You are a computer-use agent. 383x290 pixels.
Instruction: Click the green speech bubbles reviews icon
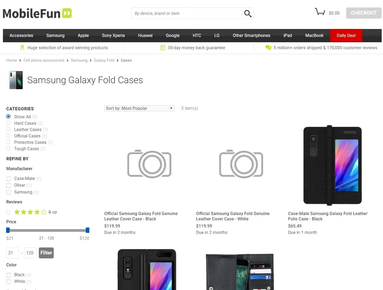(x=268, y=48)
